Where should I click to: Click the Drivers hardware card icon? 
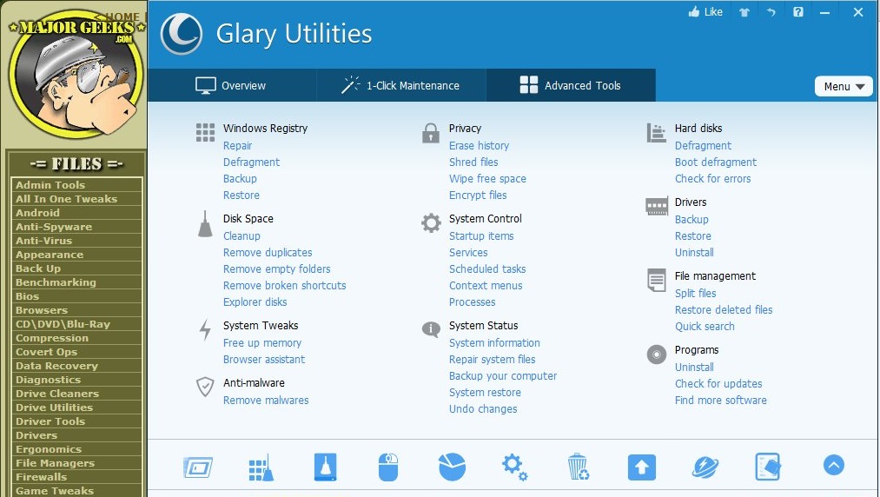click(657, 206)
